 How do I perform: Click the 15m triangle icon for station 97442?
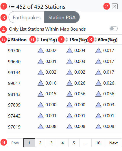[x=70, y=115]
